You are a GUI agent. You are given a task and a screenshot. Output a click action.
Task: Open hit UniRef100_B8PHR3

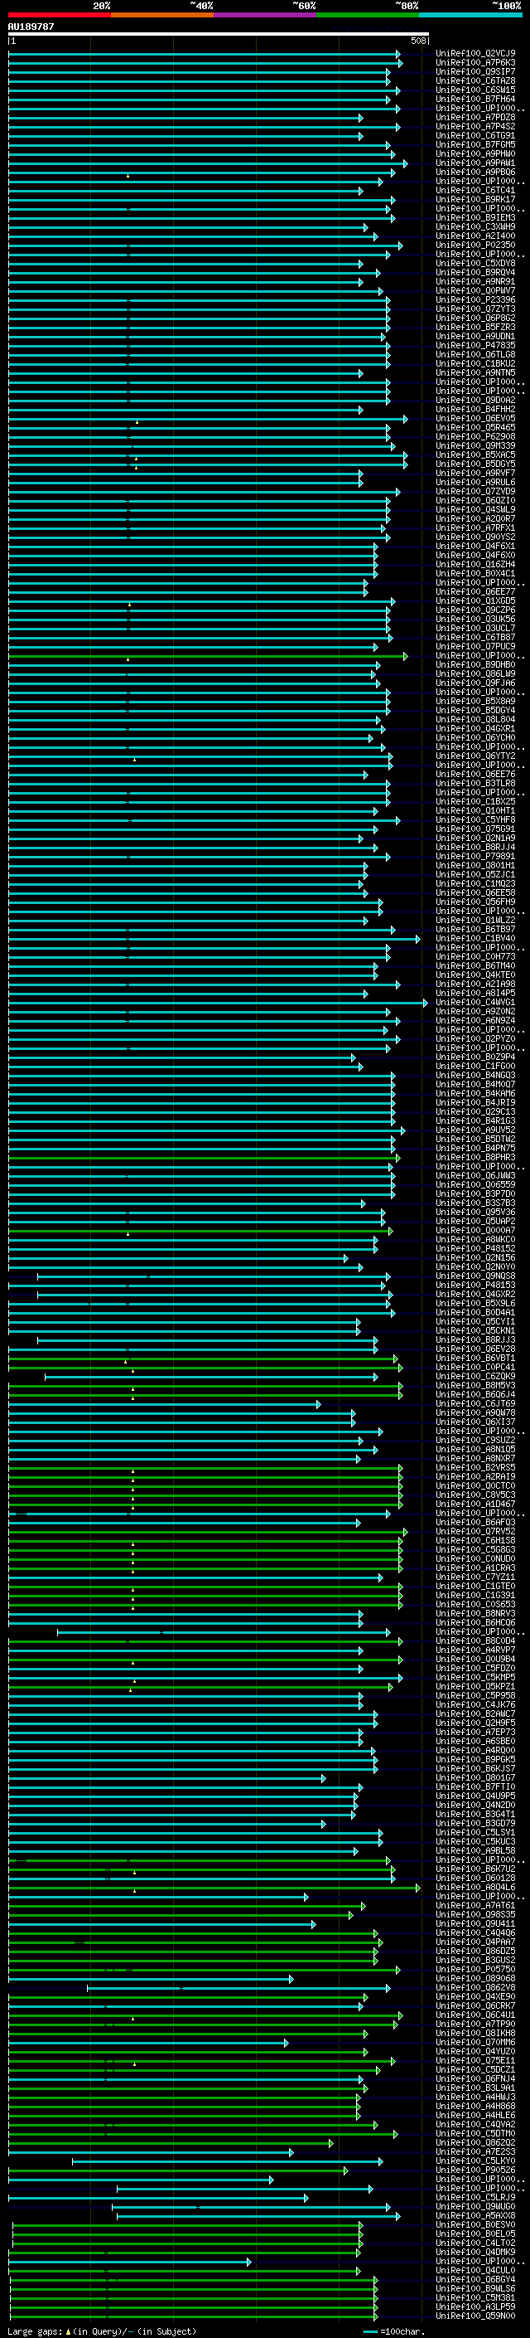[x=475, y=1157]
